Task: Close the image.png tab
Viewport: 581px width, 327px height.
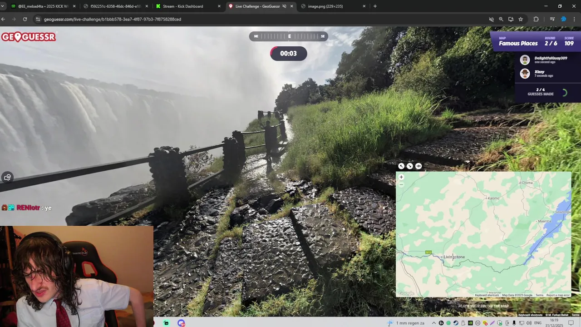Action: (x=364, y=6)
